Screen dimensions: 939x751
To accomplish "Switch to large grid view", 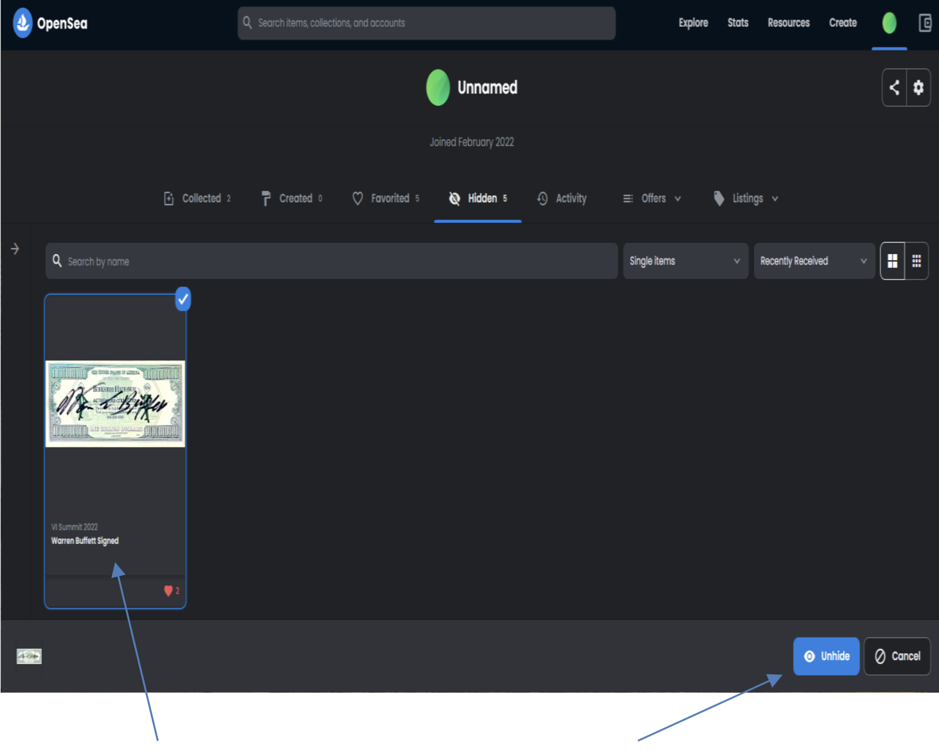I will pyautogui.click(x=892, y=261).
